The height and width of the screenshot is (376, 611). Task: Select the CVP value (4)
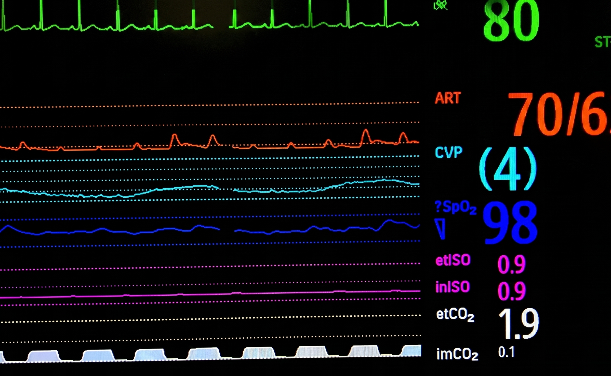[x=508, y=169]
